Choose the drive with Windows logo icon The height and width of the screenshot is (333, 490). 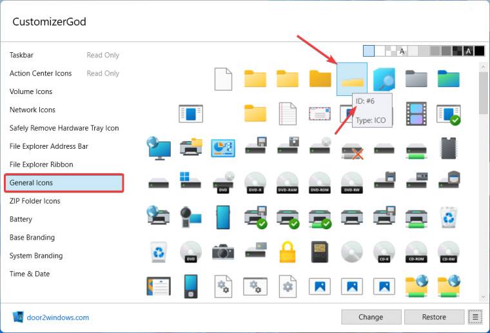(x=191, y=180)
